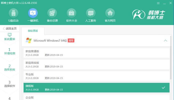Click the Microsoft Windows7 64位 title text

click(50, 40)
